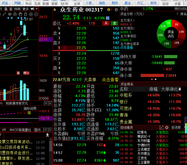Zoom in with the plus circle icon
The image size is (187, 165).
[x=31, y=14]
